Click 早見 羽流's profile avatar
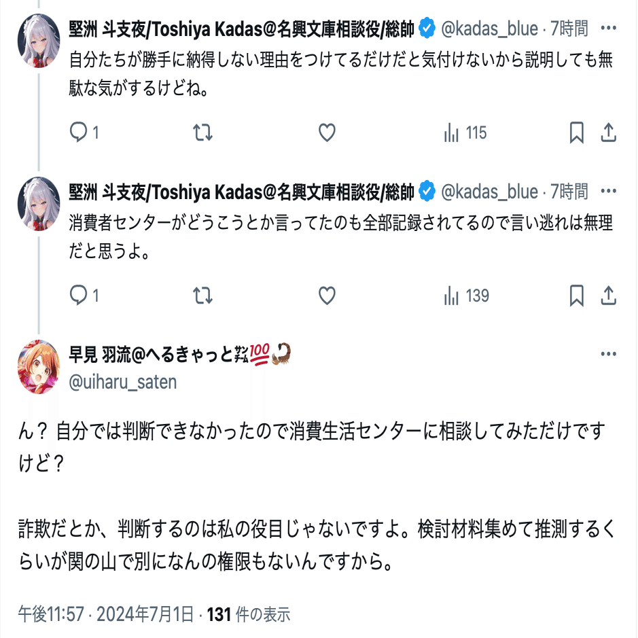Image resolution: width=638 pixels, height=638 pixels. click(39, 367)
